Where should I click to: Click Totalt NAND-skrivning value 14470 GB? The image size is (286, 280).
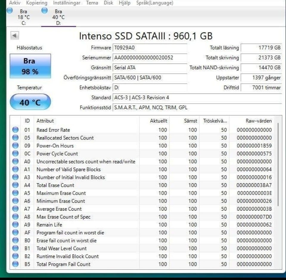(x=261, y=68)
